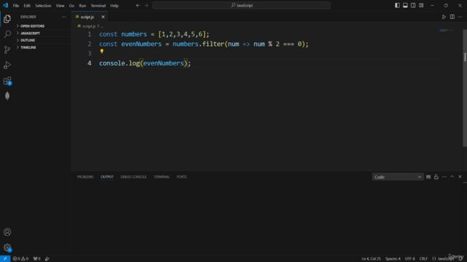The height and width of the screenshot is (262, 467).
Task: Click the minimap code preview
Action: point(447,31)
